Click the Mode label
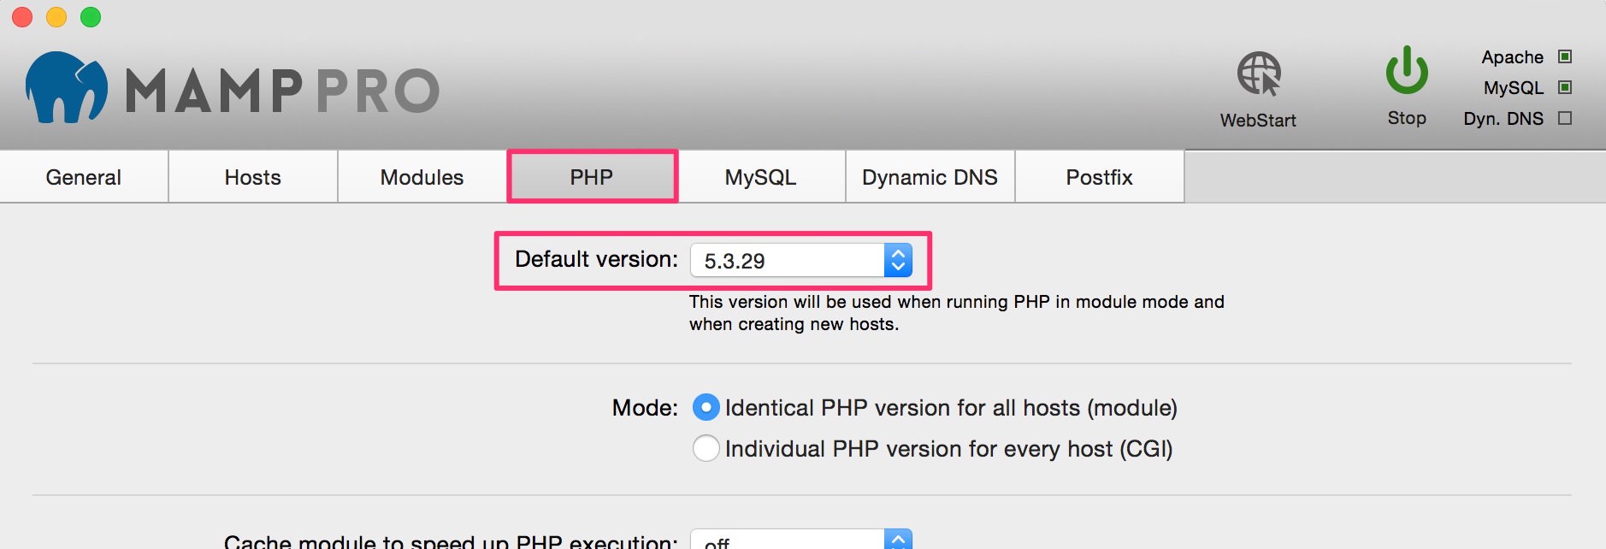The width and height of the screenshot is (1606, 549). [x=645, y=408]
